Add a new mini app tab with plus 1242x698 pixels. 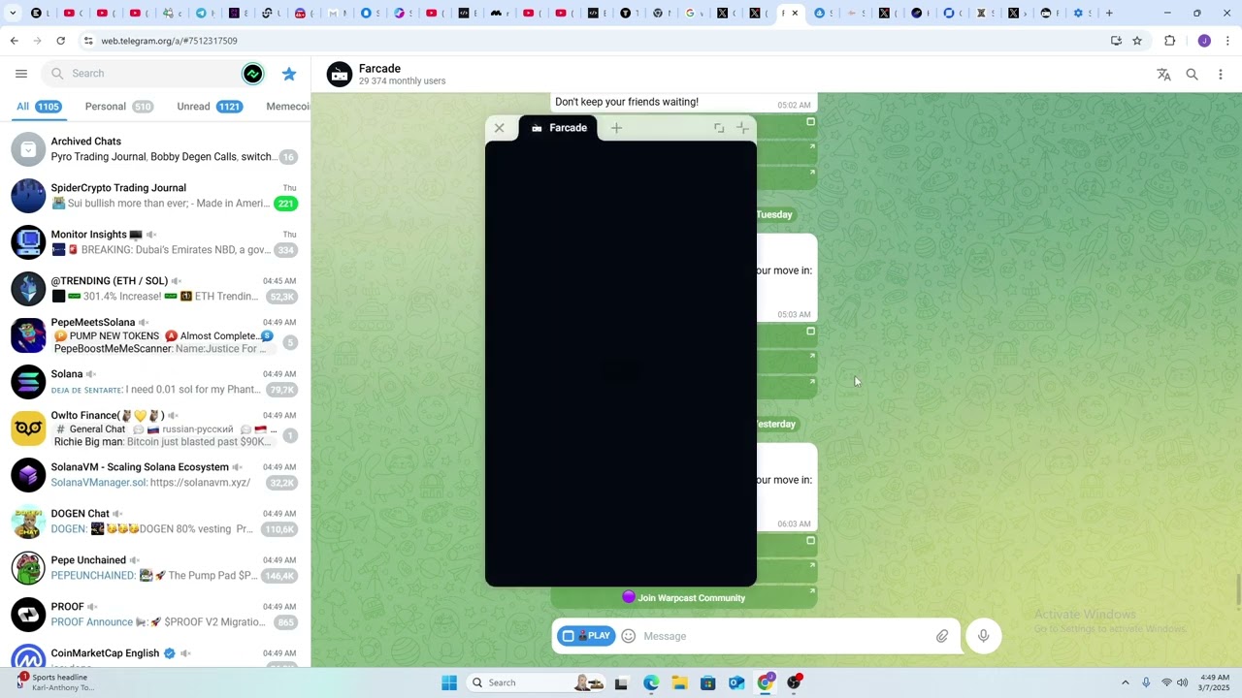[616, 128]
